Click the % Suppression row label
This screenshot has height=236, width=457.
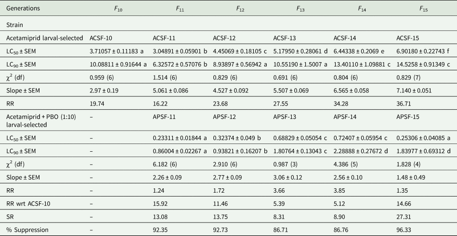[27, 230]
